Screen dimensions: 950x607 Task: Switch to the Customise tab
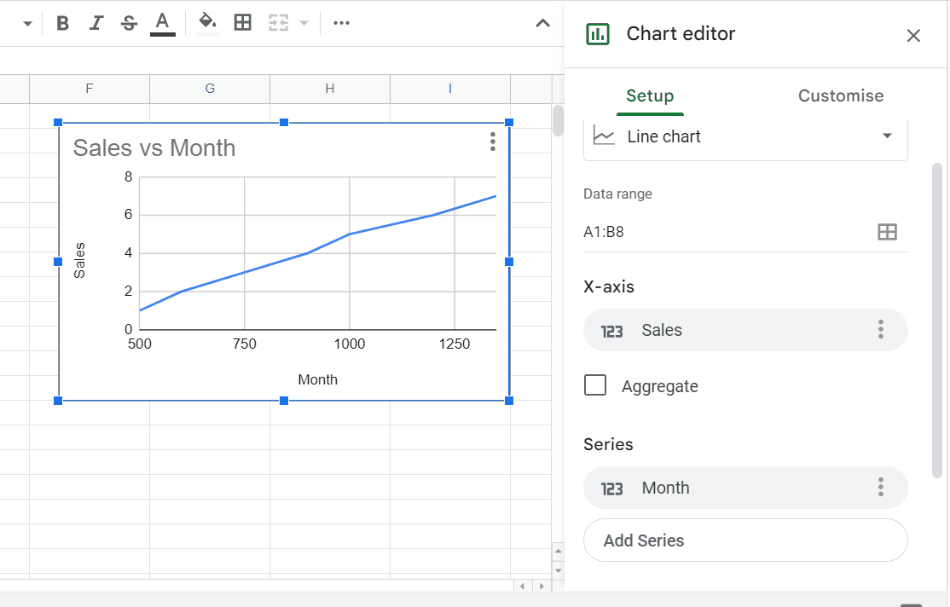point(840,95)
